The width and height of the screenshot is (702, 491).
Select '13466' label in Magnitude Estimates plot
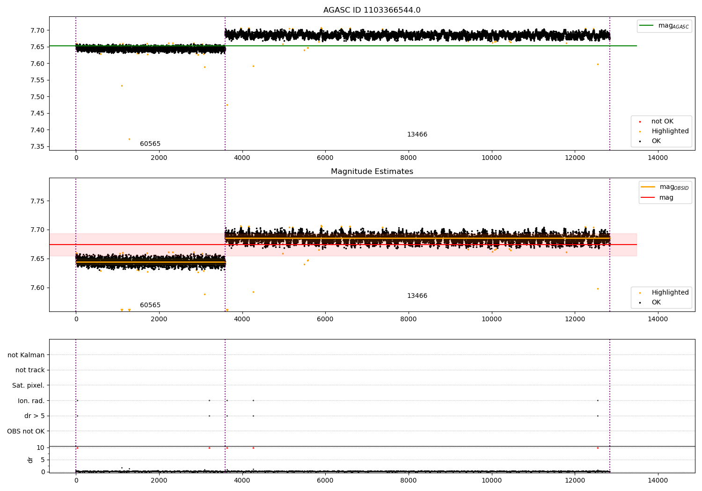click(x=417, y=296)
